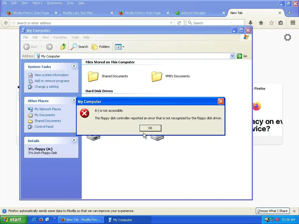Open New Tab settings gear icon

tap(287, 37)
